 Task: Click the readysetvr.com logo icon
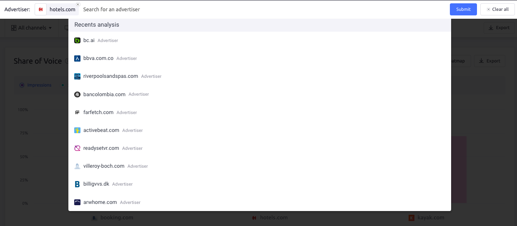point(77,148)
